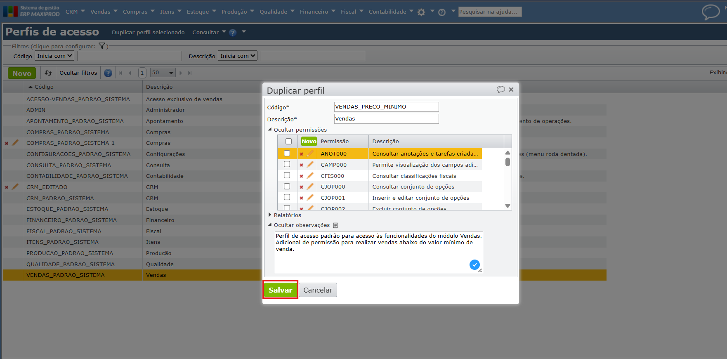The height and width of the screenshot is (359, 727).
Task: Go to previous page arrow
Action: 130,73
